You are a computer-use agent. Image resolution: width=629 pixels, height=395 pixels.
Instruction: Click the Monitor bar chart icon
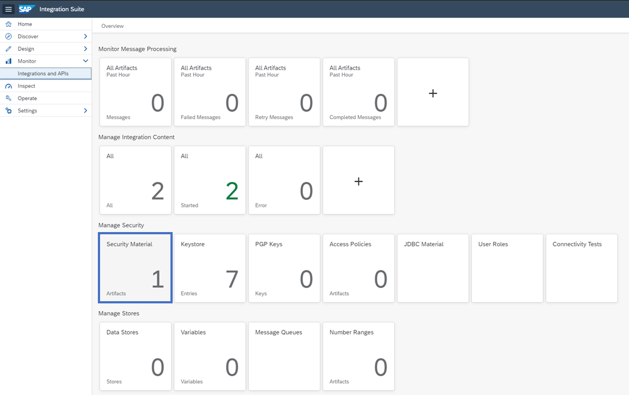pyautogui.click(x=8, y=61)
